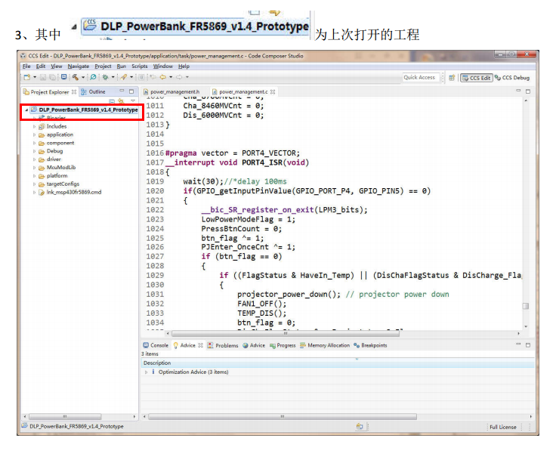
Task: Select DLP_PowerBank_FR5869_v1.4_Prototype project in tree
Action: (85, 110)
